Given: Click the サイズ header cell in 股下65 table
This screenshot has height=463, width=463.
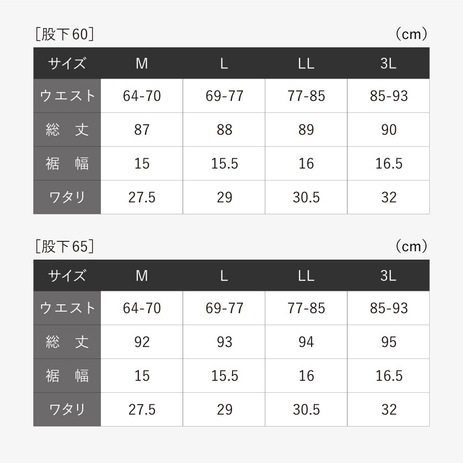Looking at the screenshot, I should click(x=67, y=275).
